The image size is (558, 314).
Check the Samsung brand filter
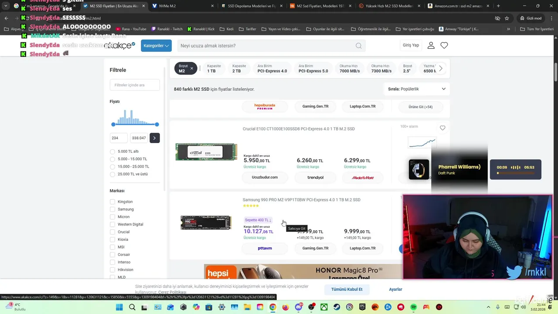[112, 209]
